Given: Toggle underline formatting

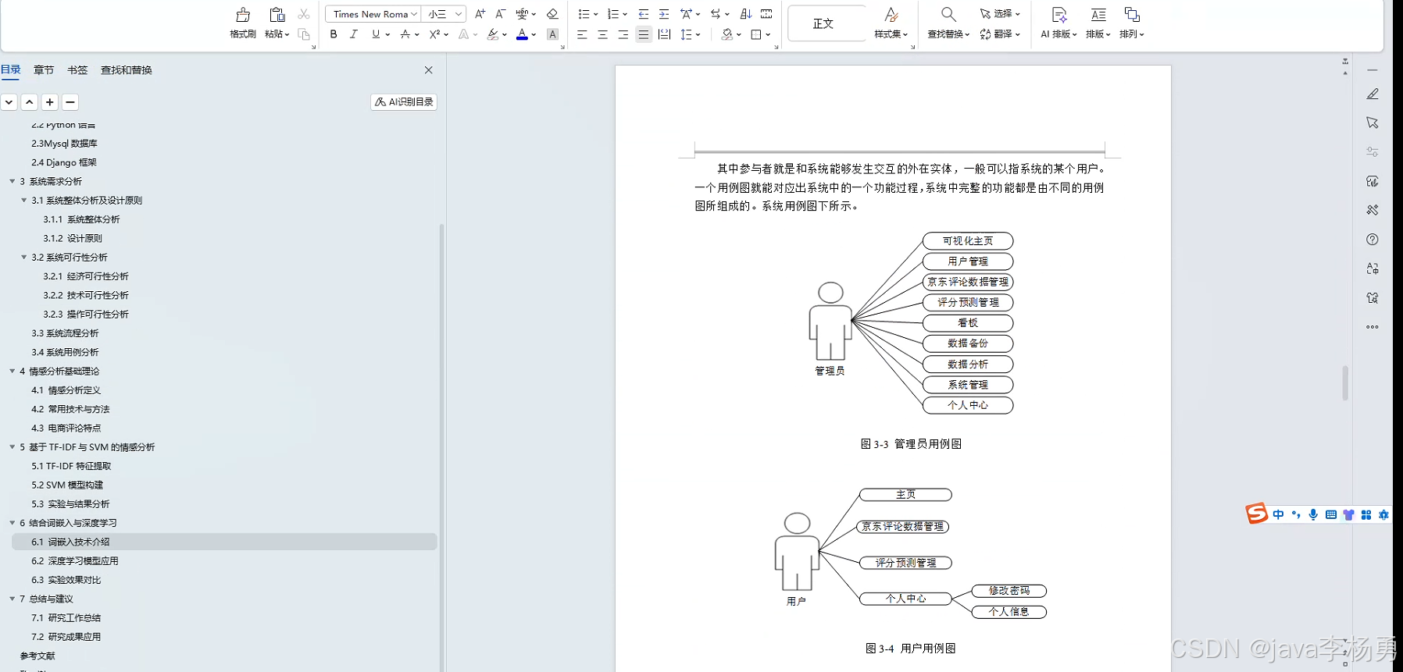Looking at the screenshot, I should [x=376, y=34].
